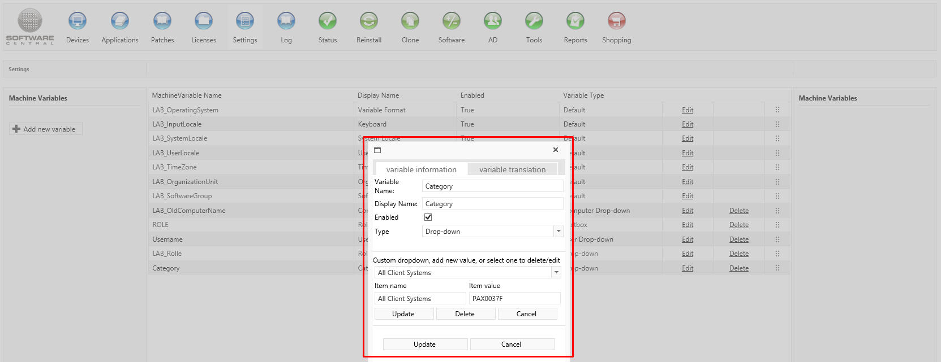Expand the All Client Systems dropdown
Image resolution: width=941 pixels, height=362 pixels.
[556, 272]
